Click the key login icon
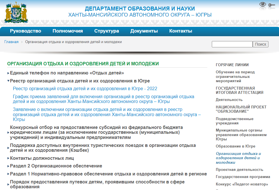 271,5
